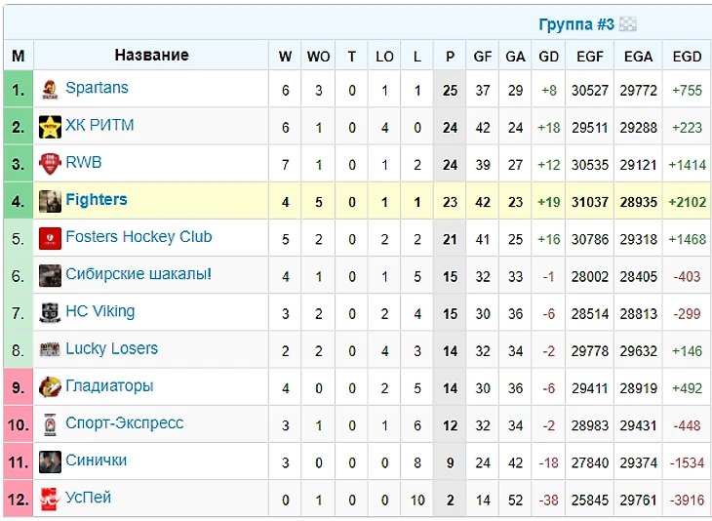Click the P points column header

point(450,57)
